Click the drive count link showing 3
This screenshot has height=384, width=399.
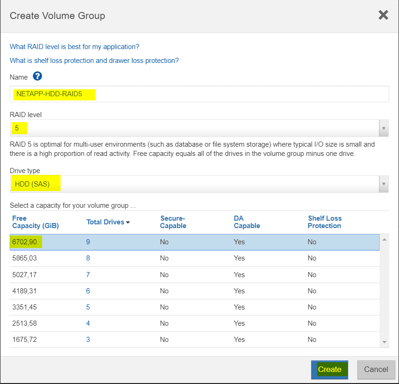pyautogui.click(x=88, y=340)
